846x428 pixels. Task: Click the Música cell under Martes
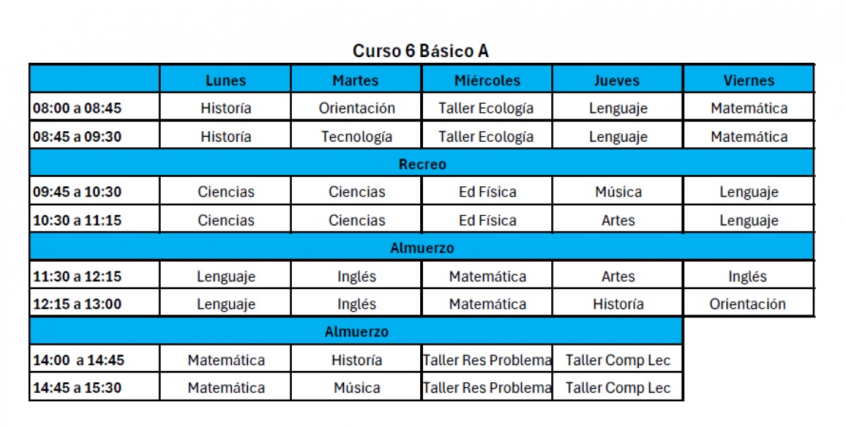point(356,388)
